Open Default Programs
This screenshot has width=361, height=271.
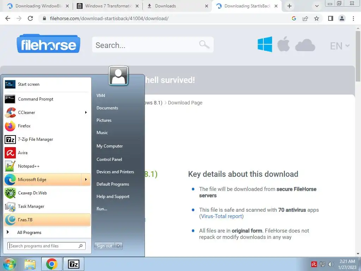pyautogui.click(x=113, y=184)
